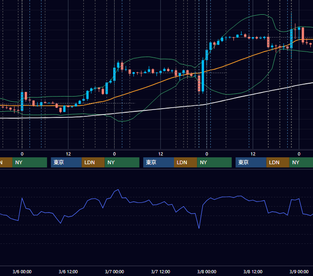Viewport: 313px width, 276px height.
Task: Click the 3/8 12:00 date label
Action: click(x=253, y=271)
